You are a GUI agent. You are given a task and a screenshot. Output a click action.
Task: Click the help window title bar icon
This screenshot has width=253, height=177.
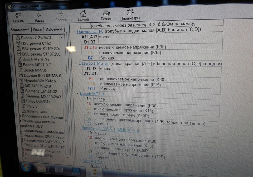click(9, 7)
